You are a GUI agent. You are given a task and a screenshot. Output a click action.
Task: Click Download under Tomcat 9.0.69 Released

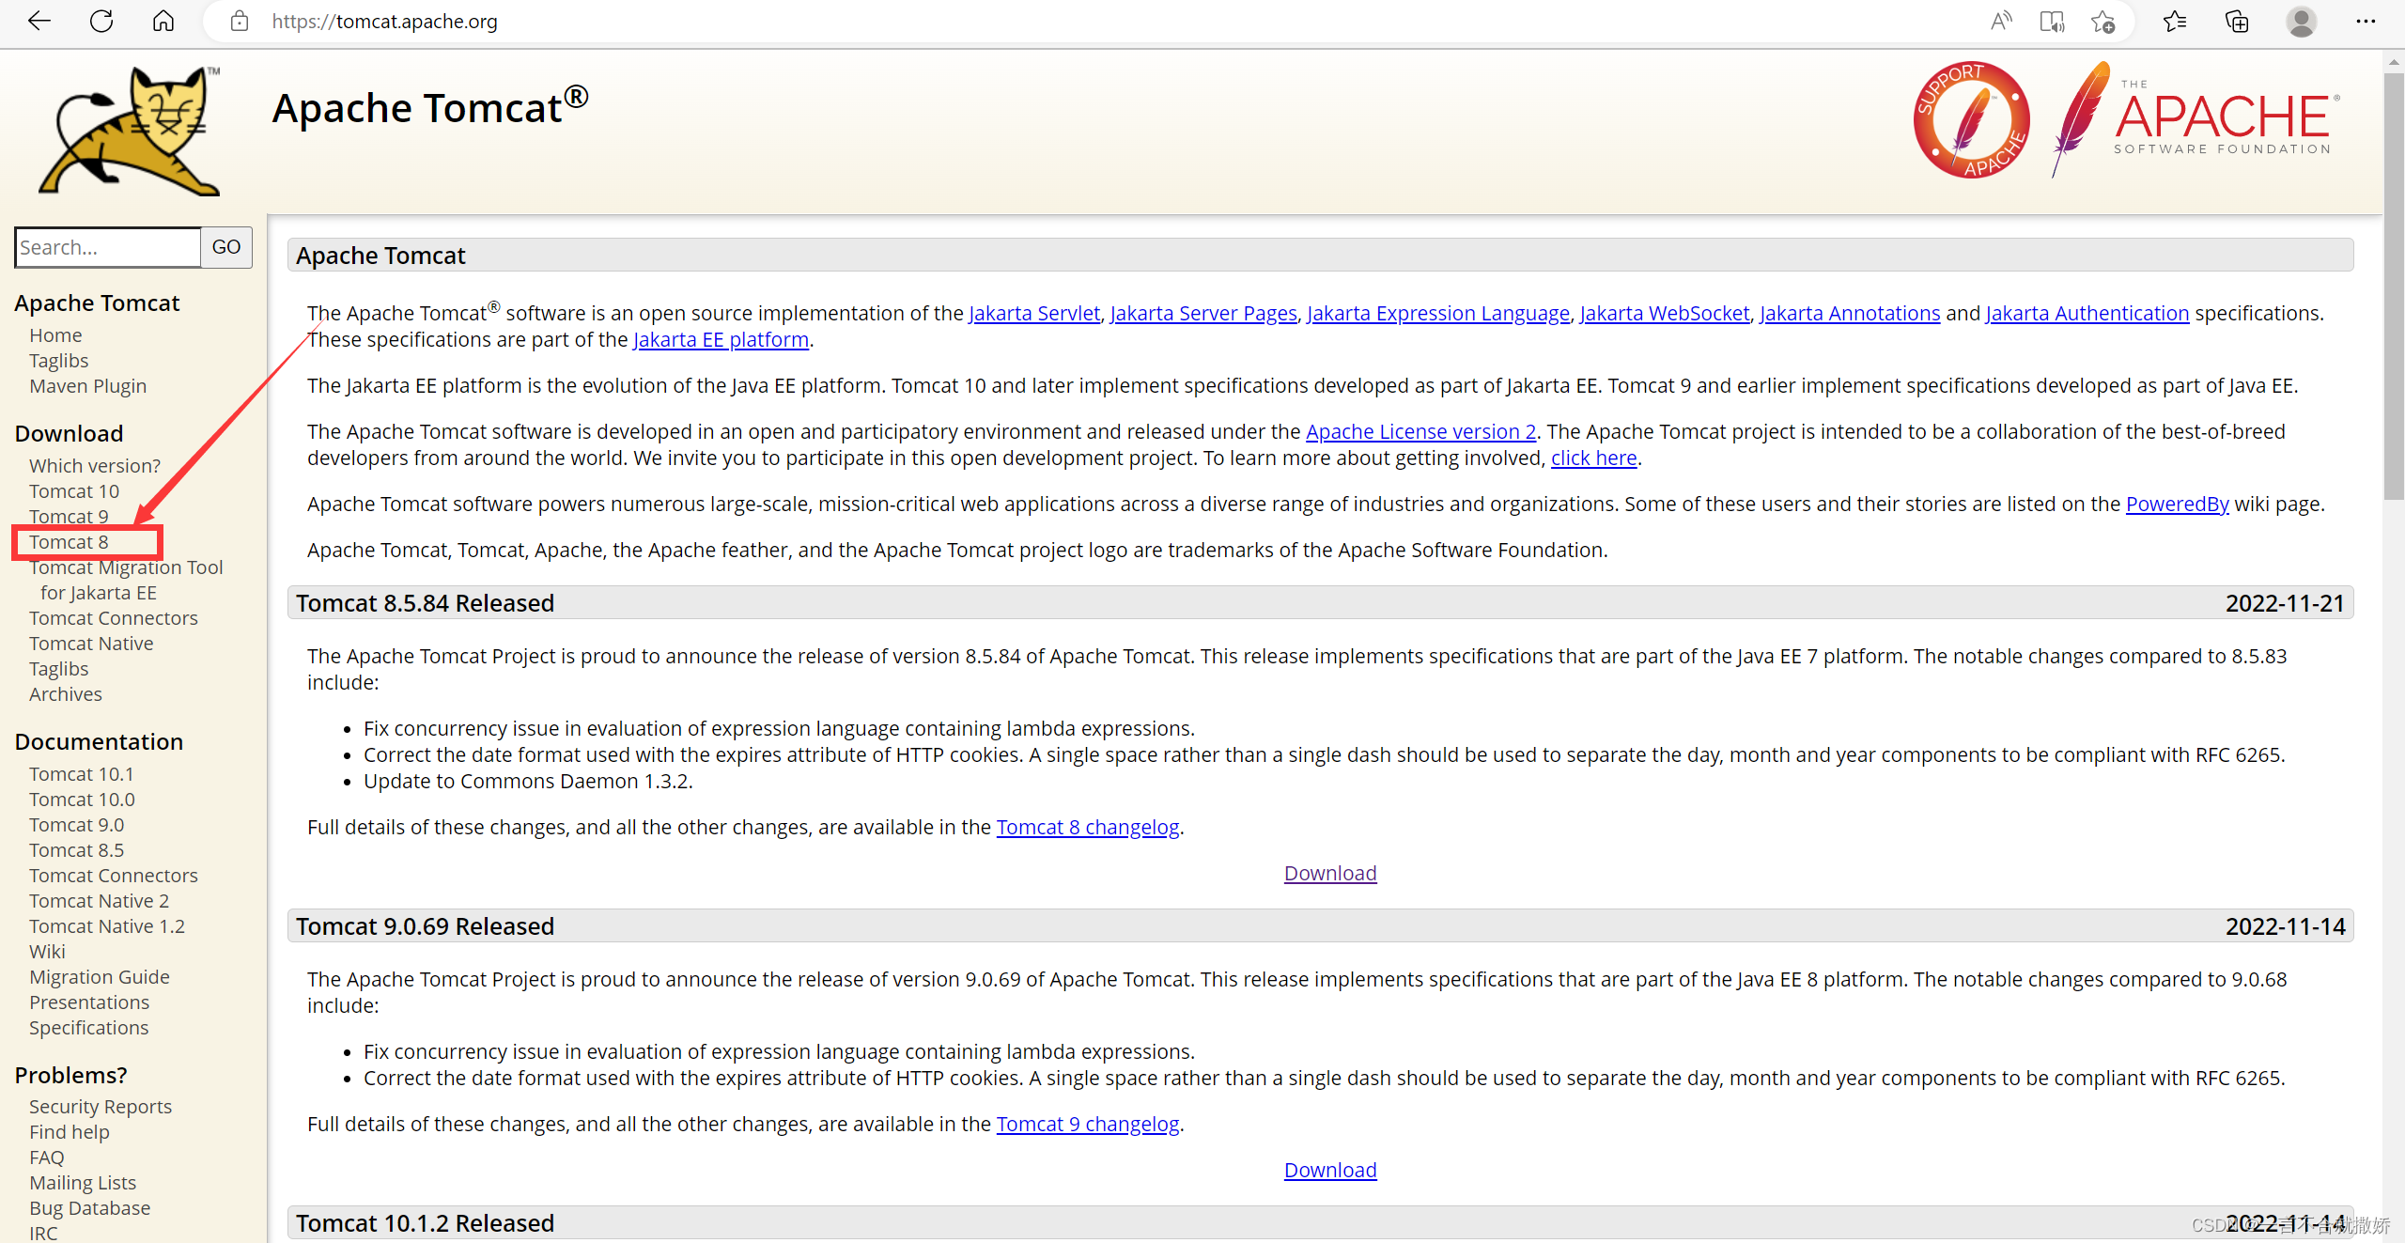[1330, 1170]
